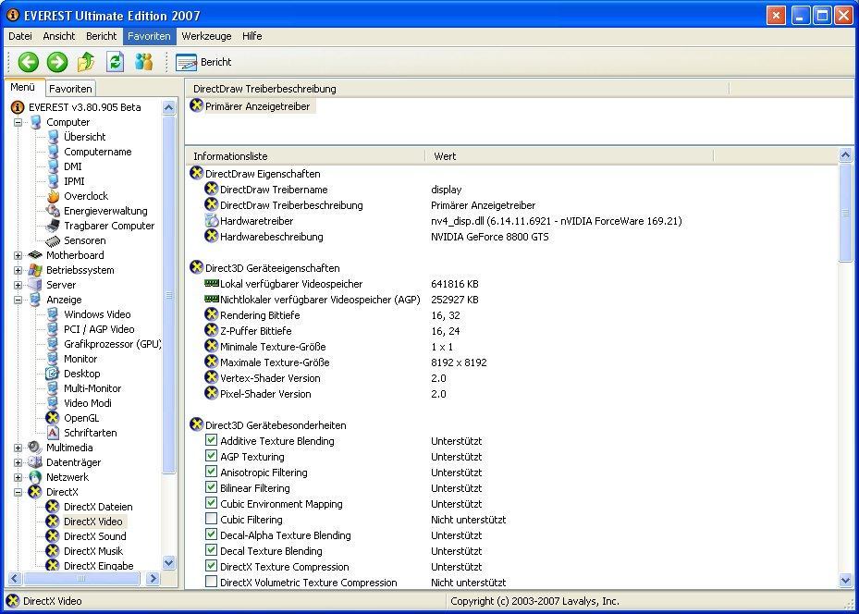The height and width of the screenshot is (614, 859).
Task: Sort by the Informationsliste column header
Action: point(305,156)
